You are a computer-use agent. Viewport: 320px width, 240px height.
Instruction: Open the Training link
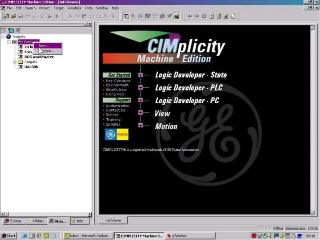pos(113,120)
